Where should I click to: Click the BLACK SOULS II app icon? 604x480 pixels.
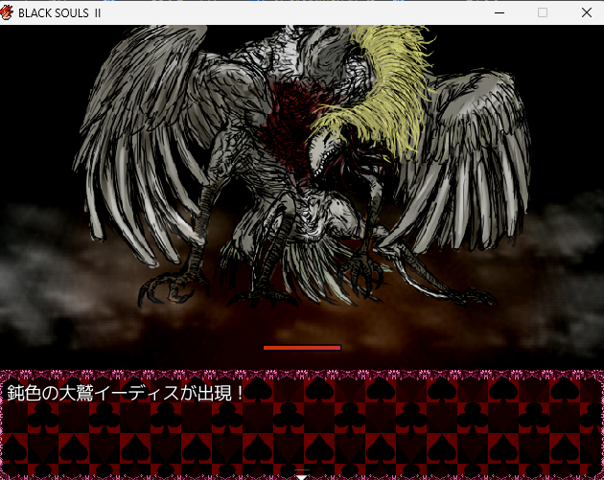coord(6,12)
